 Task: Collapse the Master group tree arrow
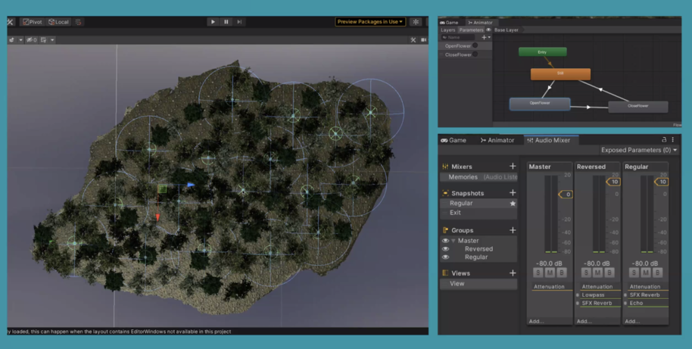[x=453, y=241]
